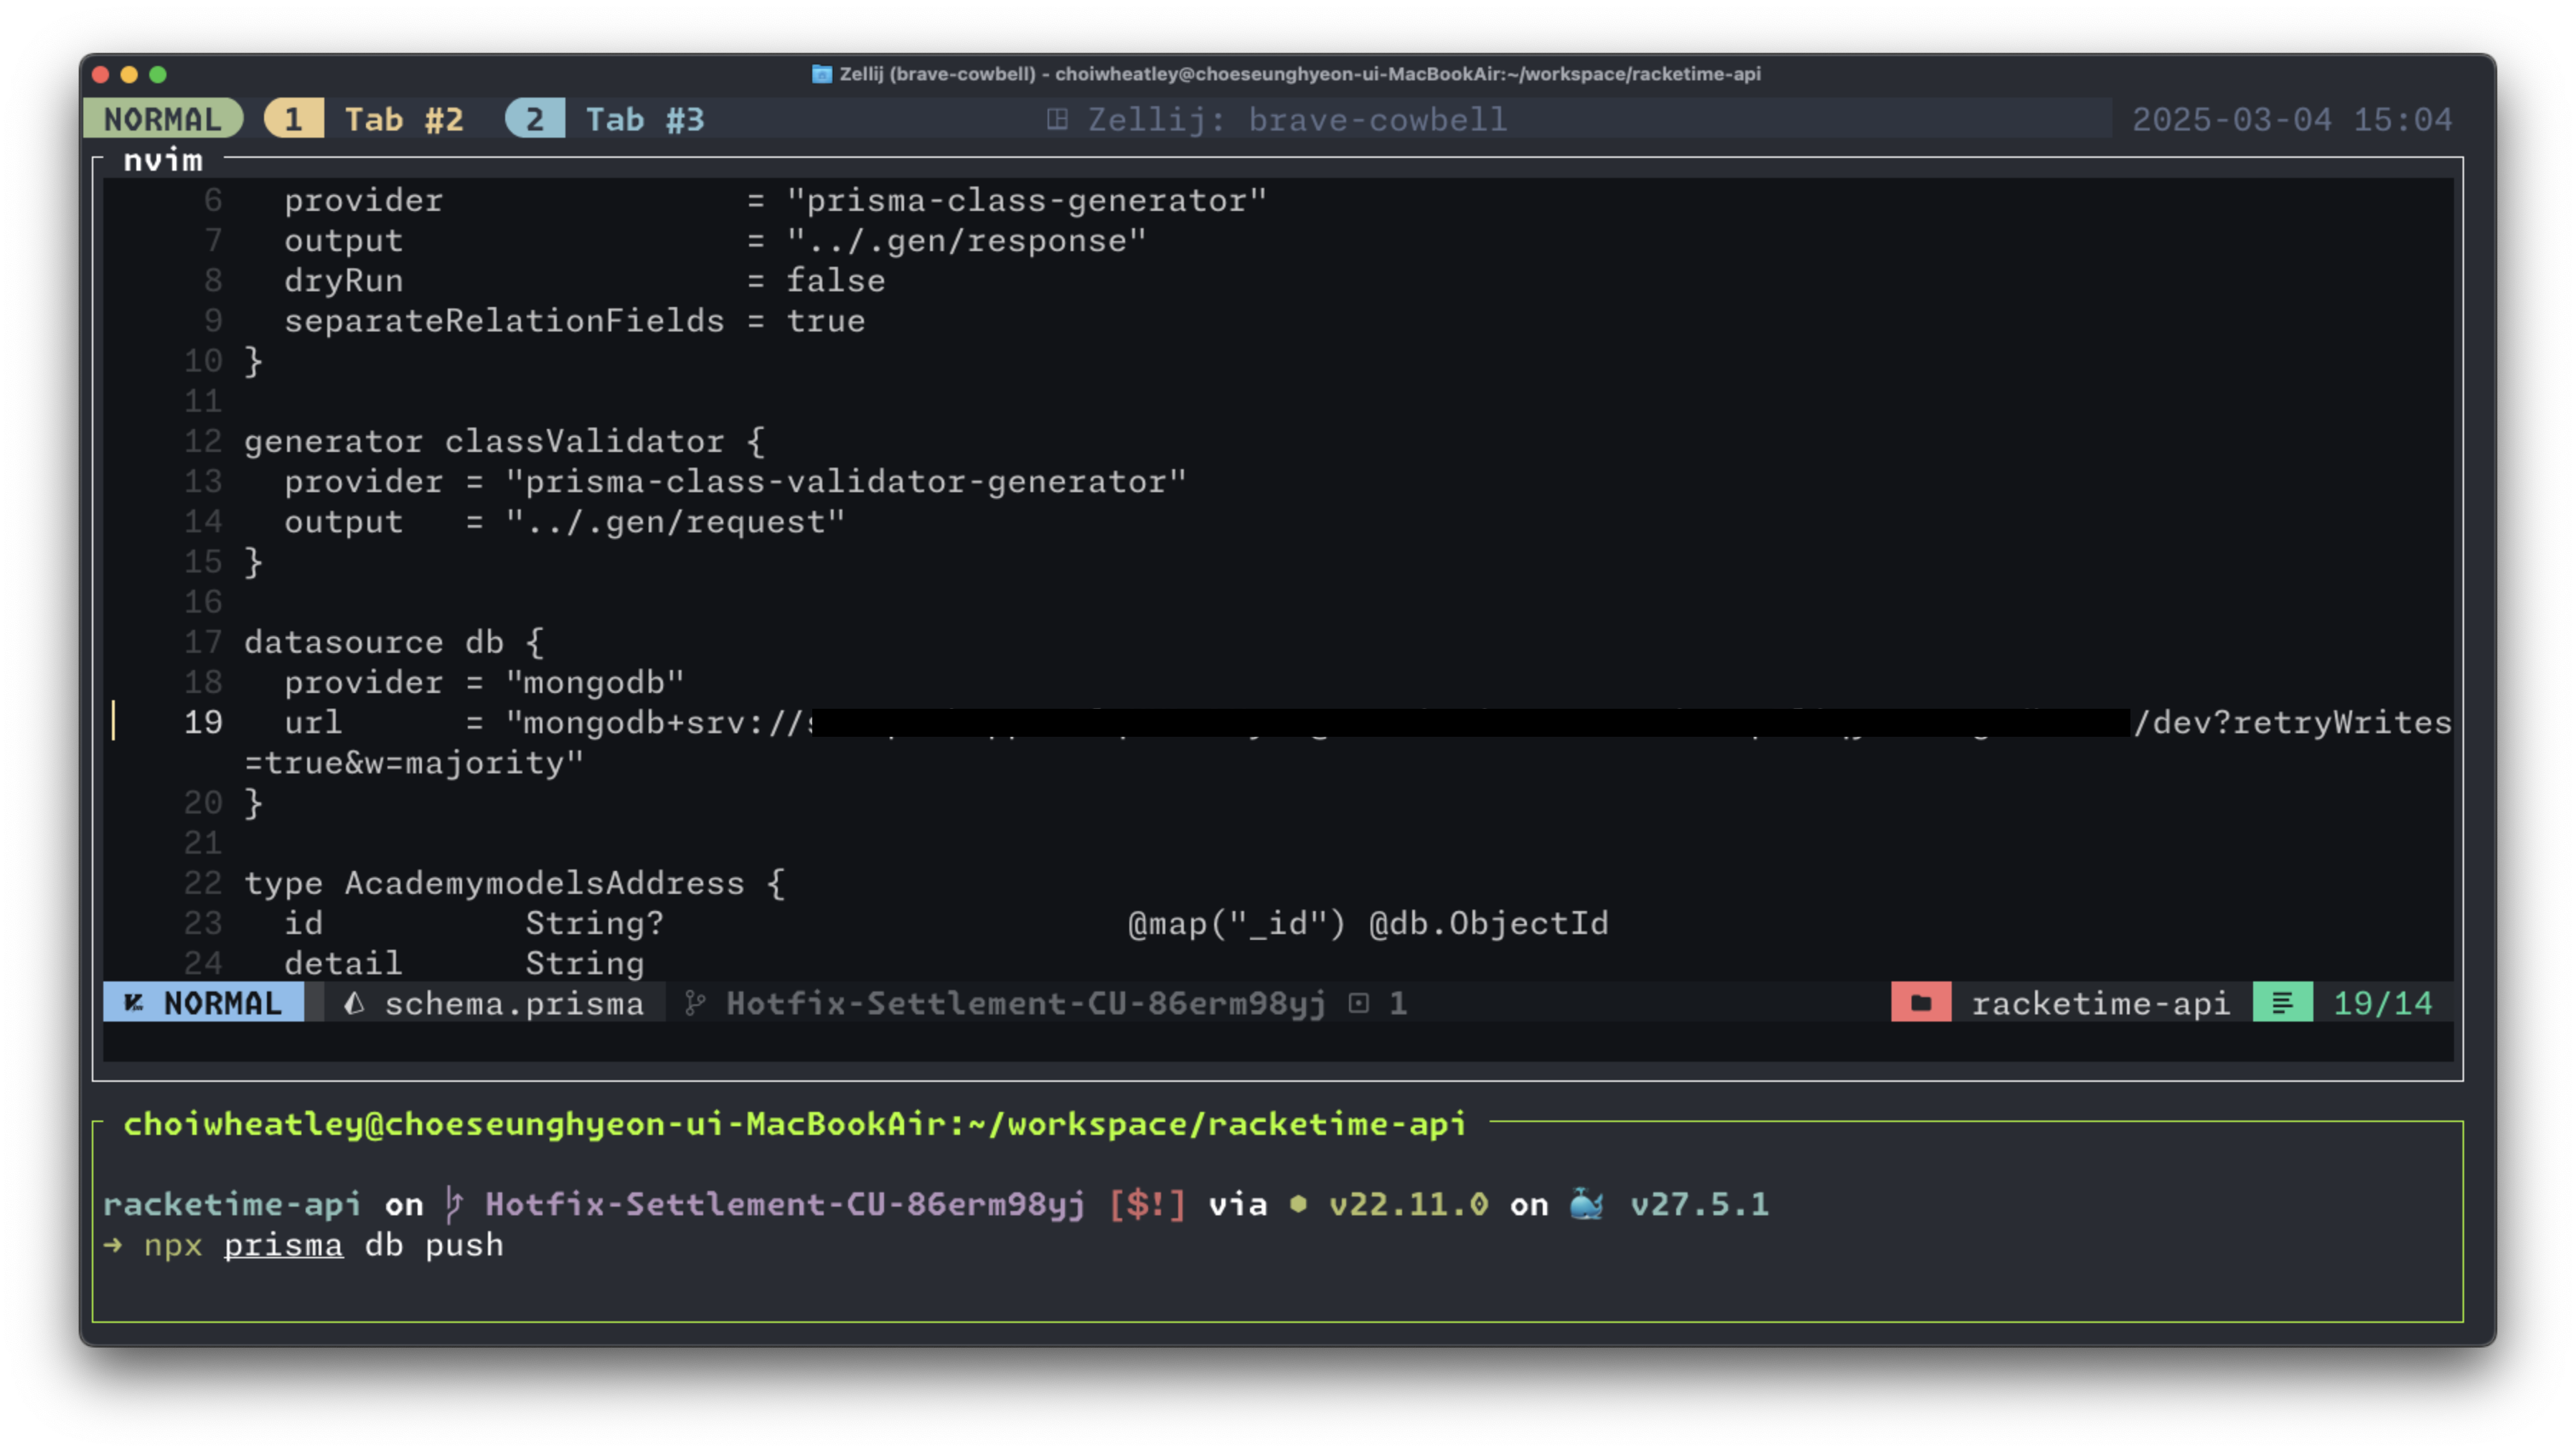The width and height of the screenshot is (2576, 1452).
Task: Click @db.ObjectId on line 23
Action: pos(1488,923)
